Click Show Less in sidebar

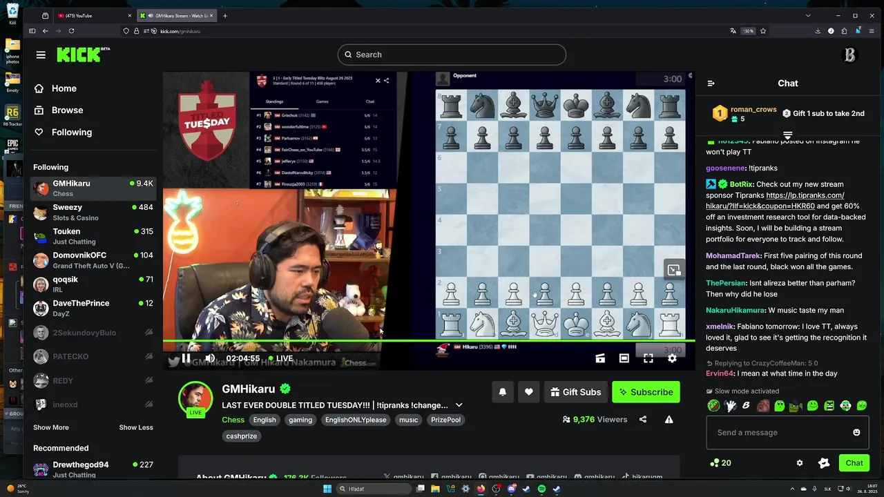pos(136,427)
